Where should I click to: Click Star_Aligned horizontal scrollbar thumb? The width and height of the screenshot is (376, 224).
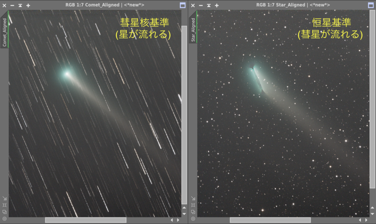click(x=270, y=220)
